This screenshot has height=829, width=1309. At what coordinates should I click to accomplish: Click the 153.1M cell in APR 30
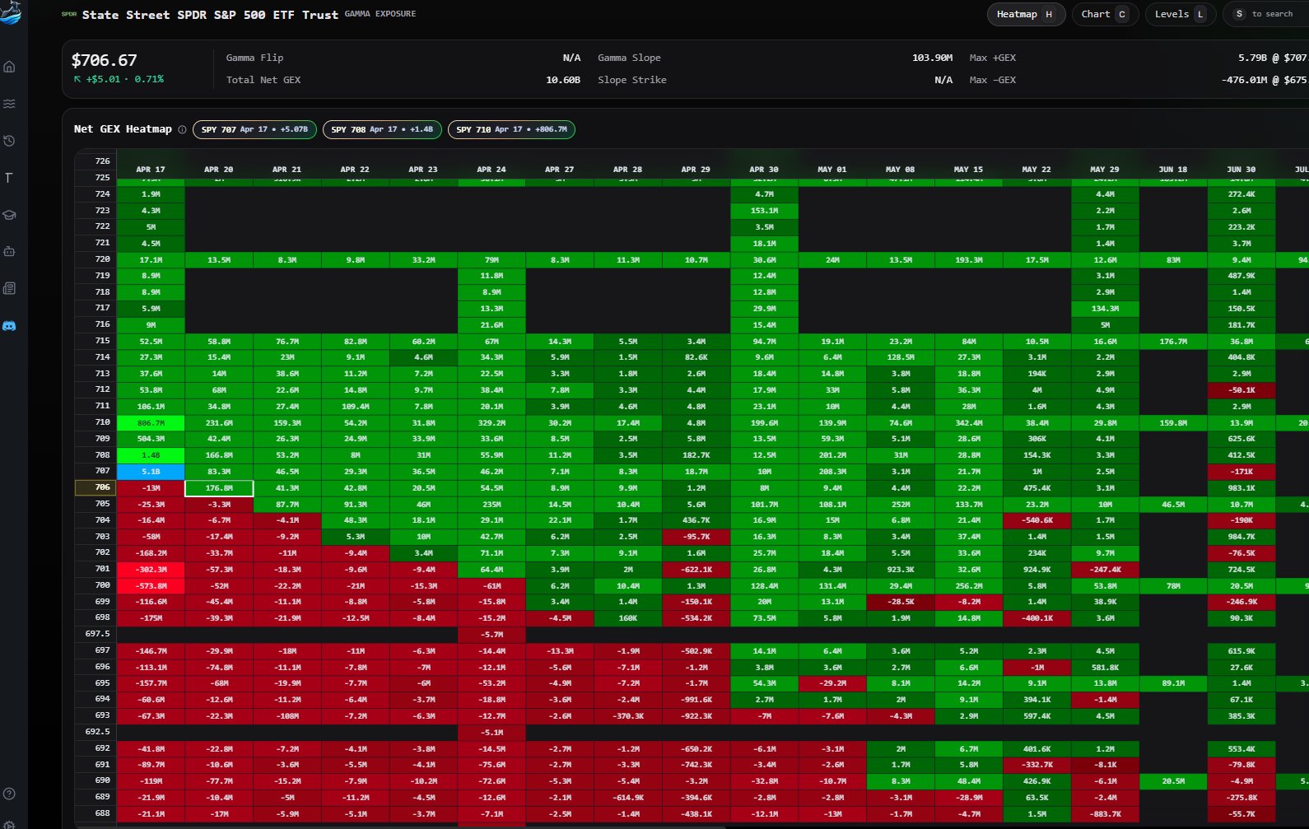(x=764, y=211)
